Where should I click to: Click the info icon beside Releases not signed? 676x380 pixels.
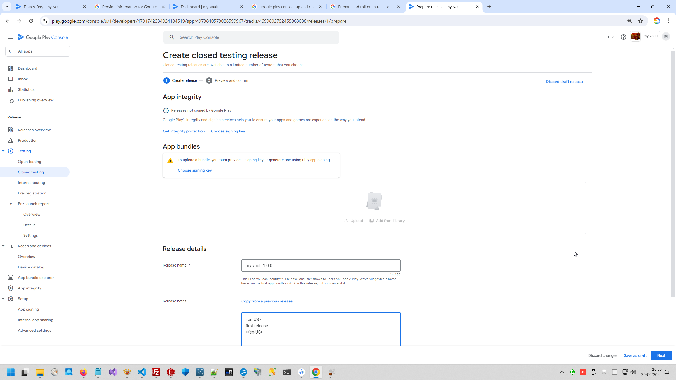tap(166, 111)
